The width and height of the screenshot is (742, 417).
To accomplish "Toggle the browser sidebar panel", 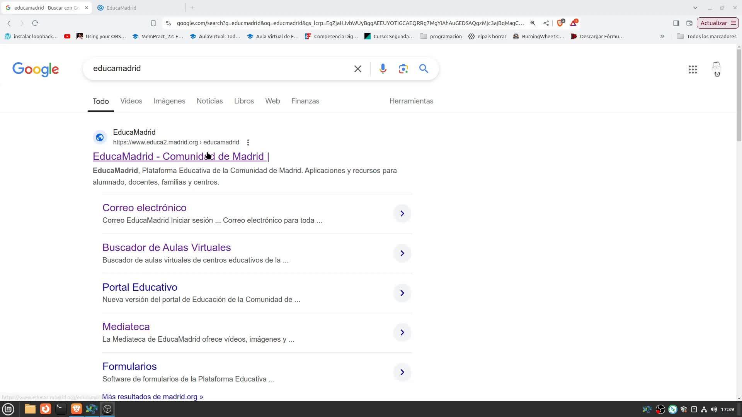I will [x=676, y=23].
